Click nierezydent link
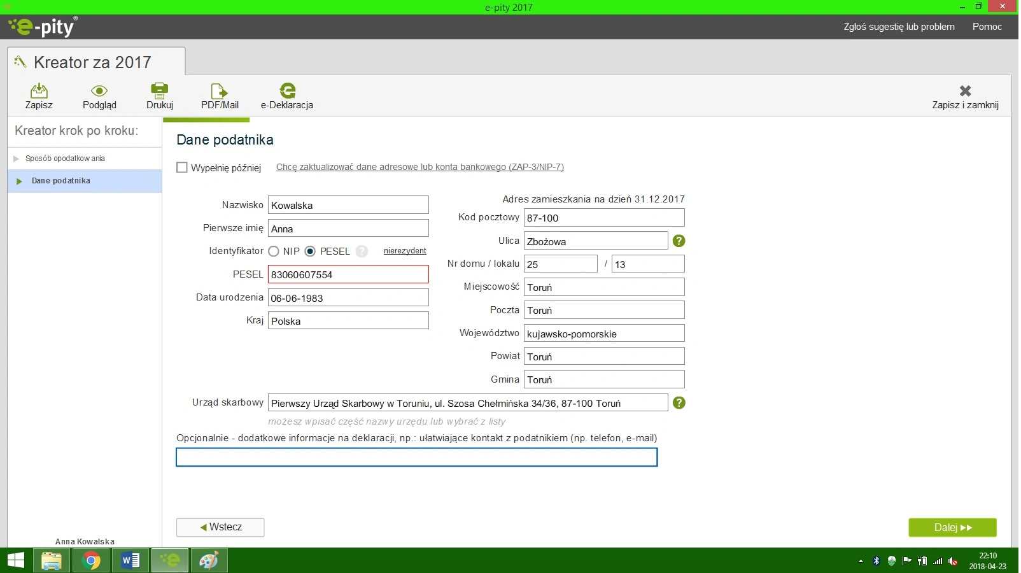Screen dimensions: 1021x573 pos(405,251)
